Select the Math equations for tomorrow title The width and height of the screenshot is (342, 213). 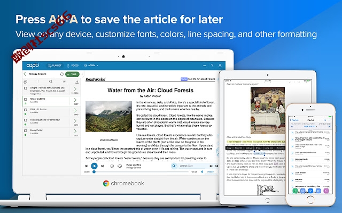pyautogui.click(x=45, y=120)
